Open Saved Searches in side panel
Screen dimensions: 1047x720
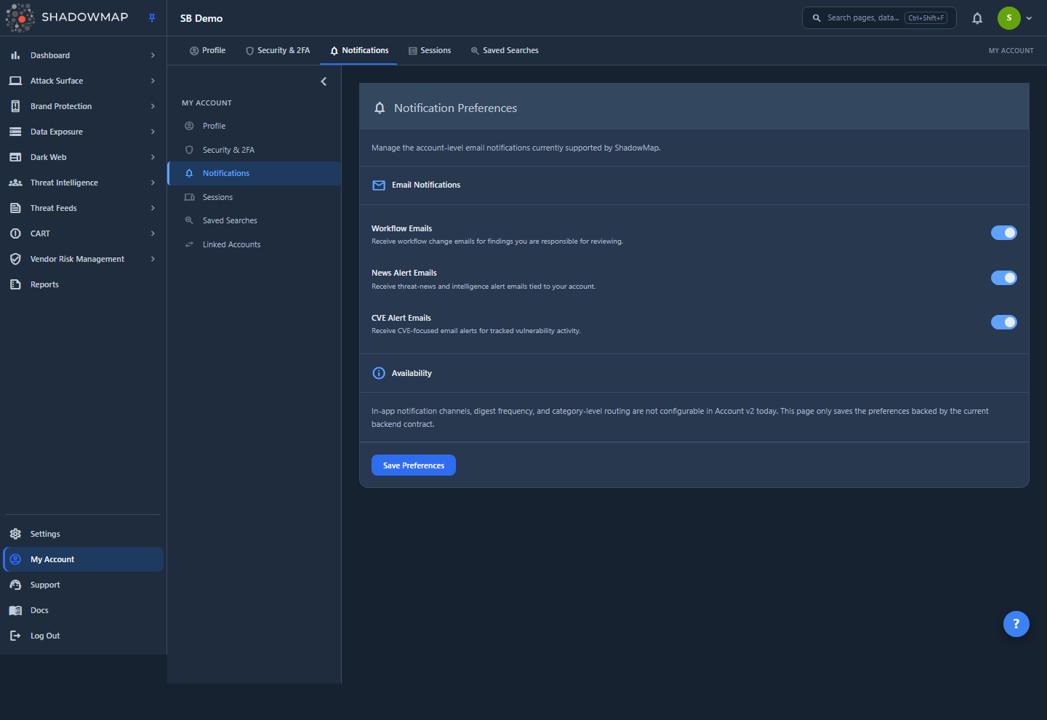click(254, 220)
